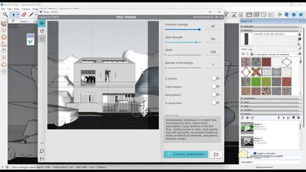
Task: Click the Creativity Strength value 95
Action: (213, 26)
